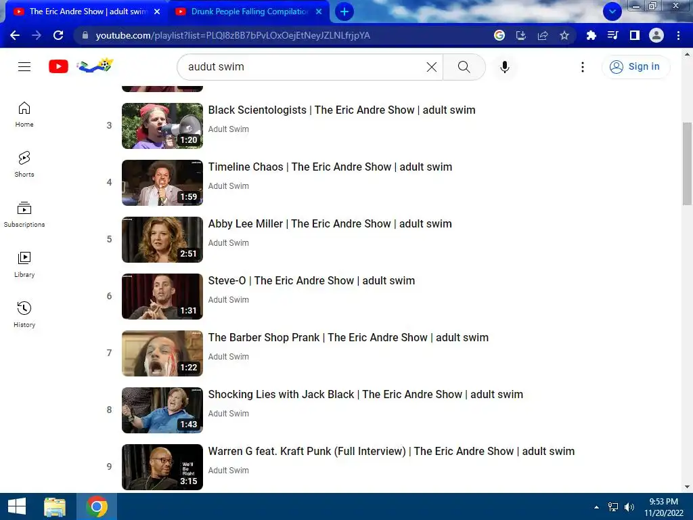Start voice search with the microphone
This screenshot has width=693, height=520.
click(x=504, y=67)
